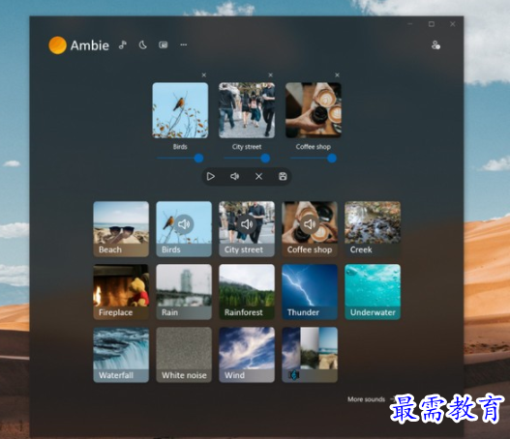Play the saved mix collage tile

310,355
